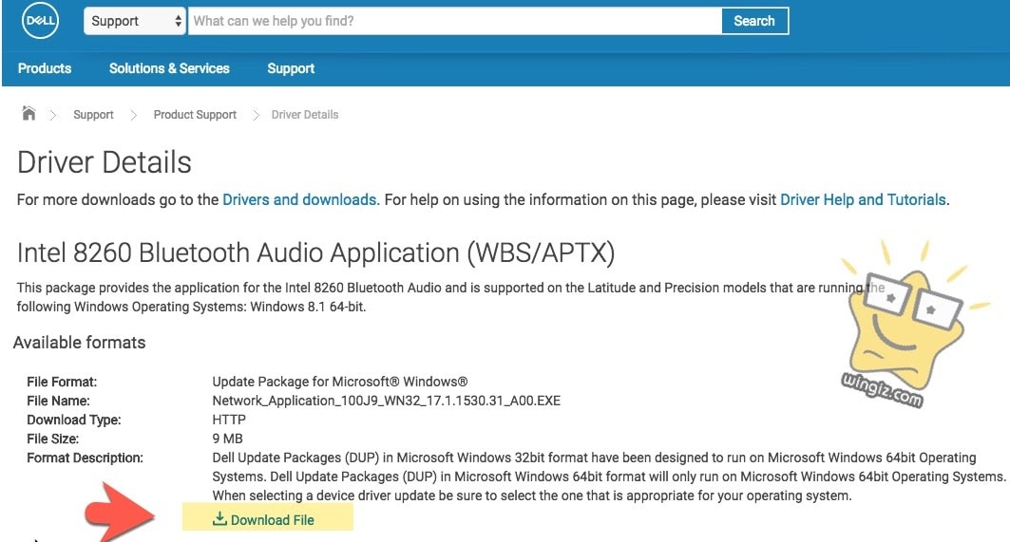Open the Products menu

click(x=45, y=68)
